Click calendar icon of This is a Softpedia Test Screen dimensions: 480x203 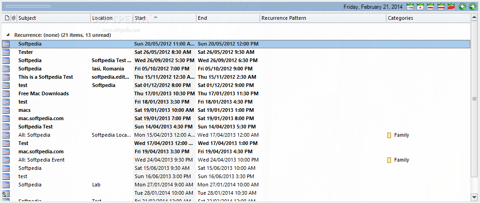coord(6,77)
